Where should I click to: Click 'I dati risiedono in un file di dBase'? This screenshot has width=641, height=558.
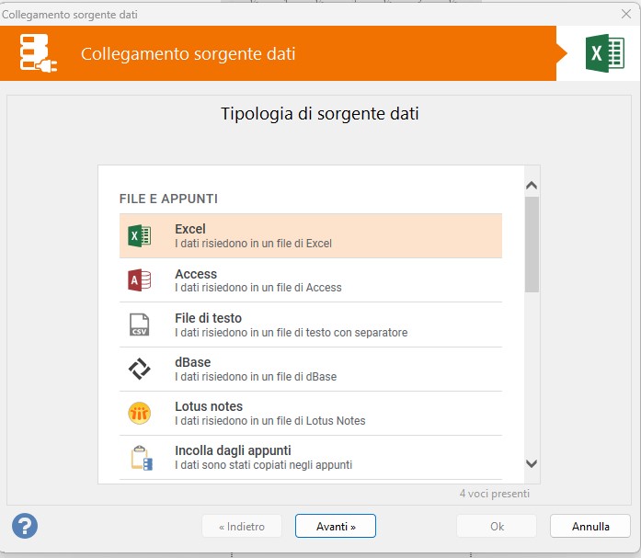pyautogui.click(x=256, y=377)
